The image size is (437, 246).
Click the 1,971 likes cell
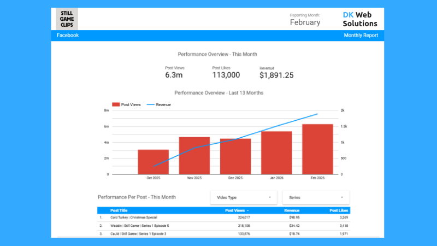(x=344, y=234)
